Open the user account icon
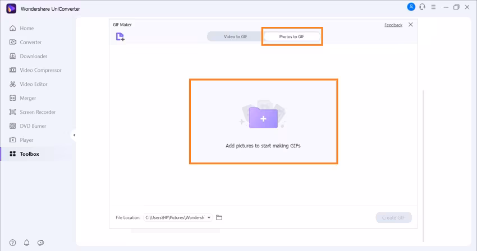 pyautogui.click(x=411, y=7)
